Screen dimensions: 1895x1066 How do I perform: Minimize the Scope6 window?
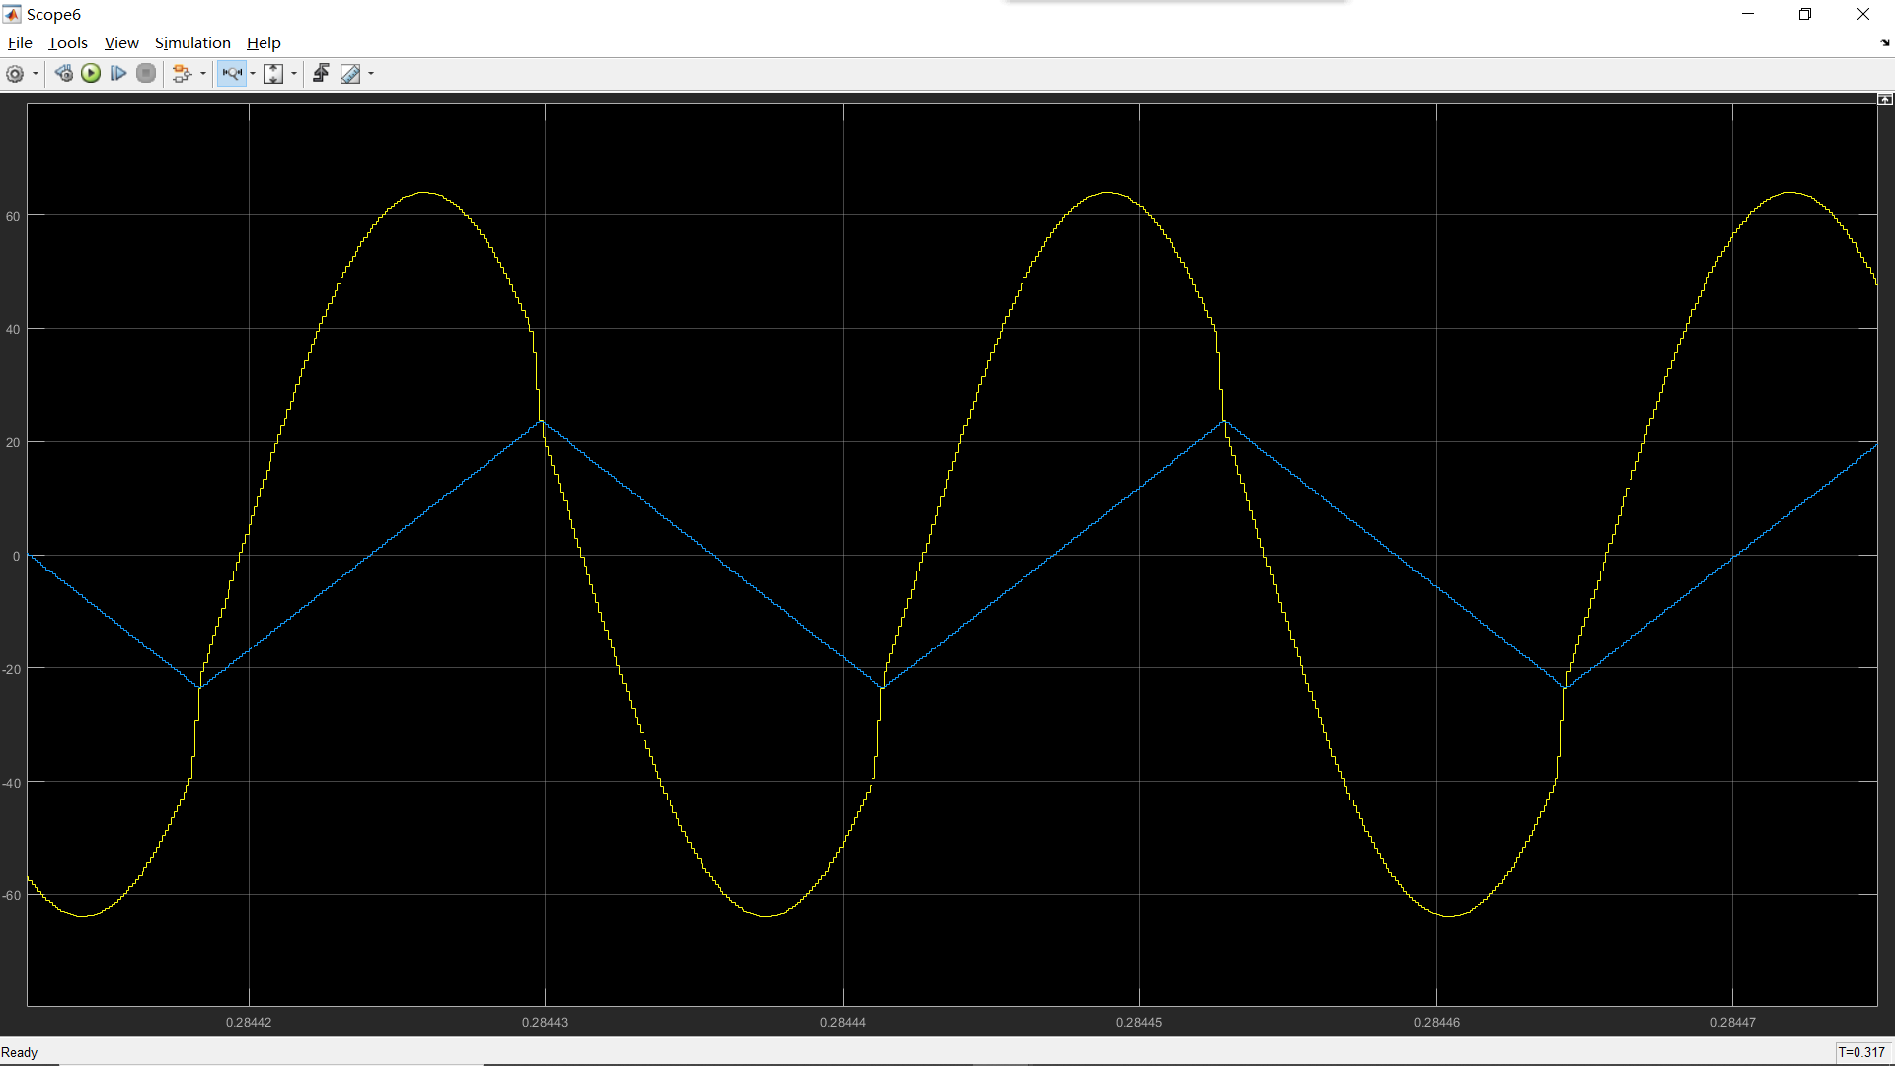tap(1748, 14)
